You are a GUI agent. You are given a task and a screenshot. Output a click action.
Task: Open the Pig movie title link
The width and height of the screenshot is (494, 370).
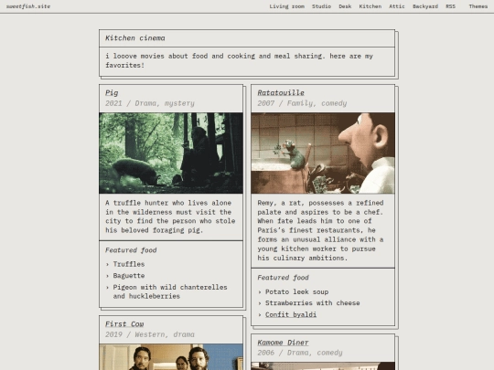112,93
